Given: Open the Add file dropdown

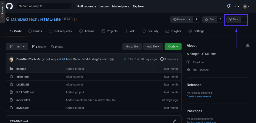Looking at the screenshot, I should point(153,46).
